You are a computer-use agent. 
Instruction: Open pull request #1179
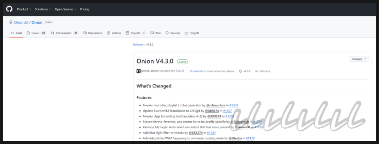click(250, 138)
